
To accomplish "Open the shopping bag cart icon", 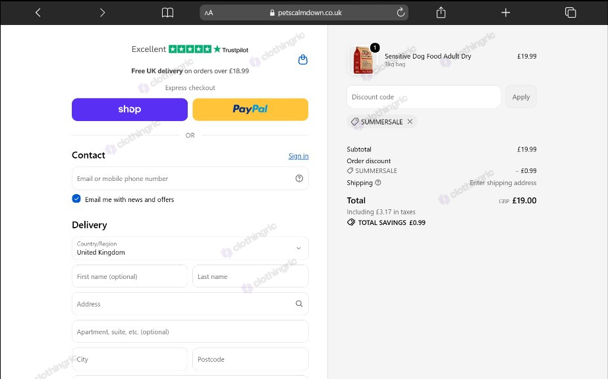I will click(303, 60).
